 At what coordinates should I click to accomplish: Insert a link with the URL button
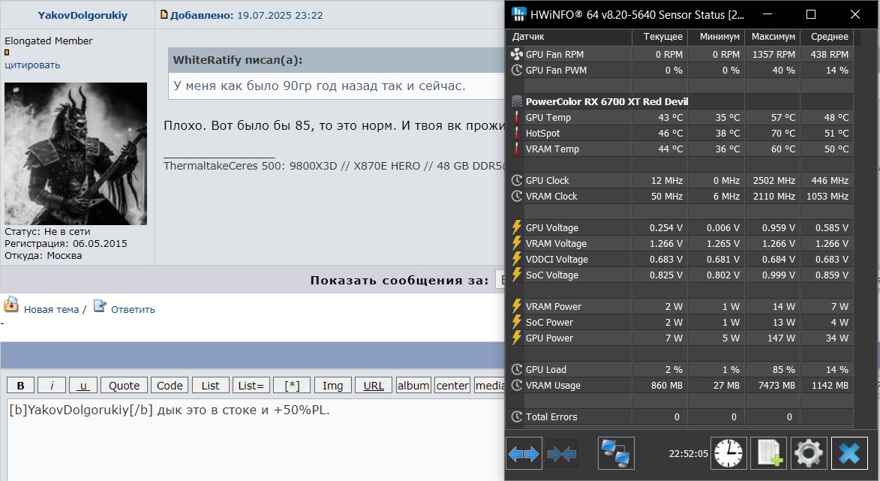coord(374,385)
